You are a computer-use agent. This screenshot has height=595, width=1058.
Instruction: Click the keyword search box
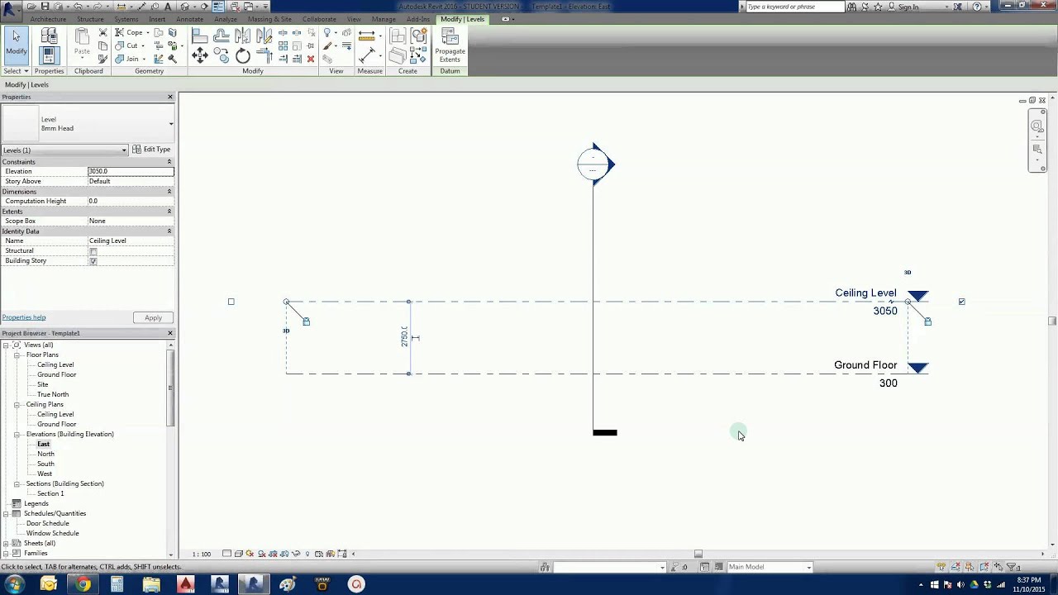coord(794,7)
